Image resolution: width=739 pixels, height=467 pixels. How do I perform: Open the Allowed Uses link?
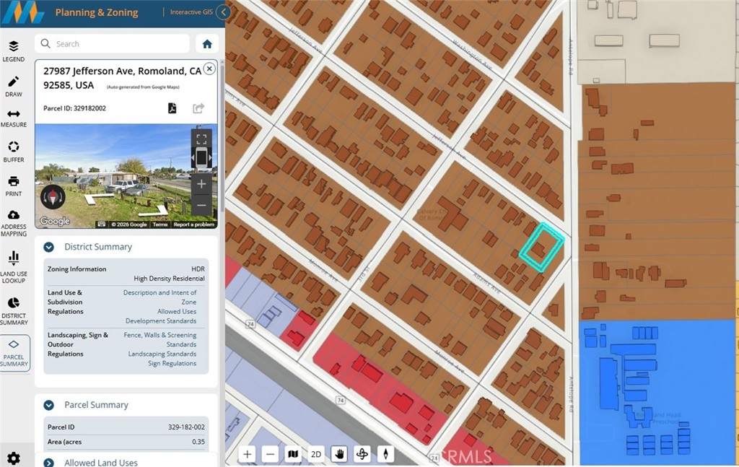(177, 312)
